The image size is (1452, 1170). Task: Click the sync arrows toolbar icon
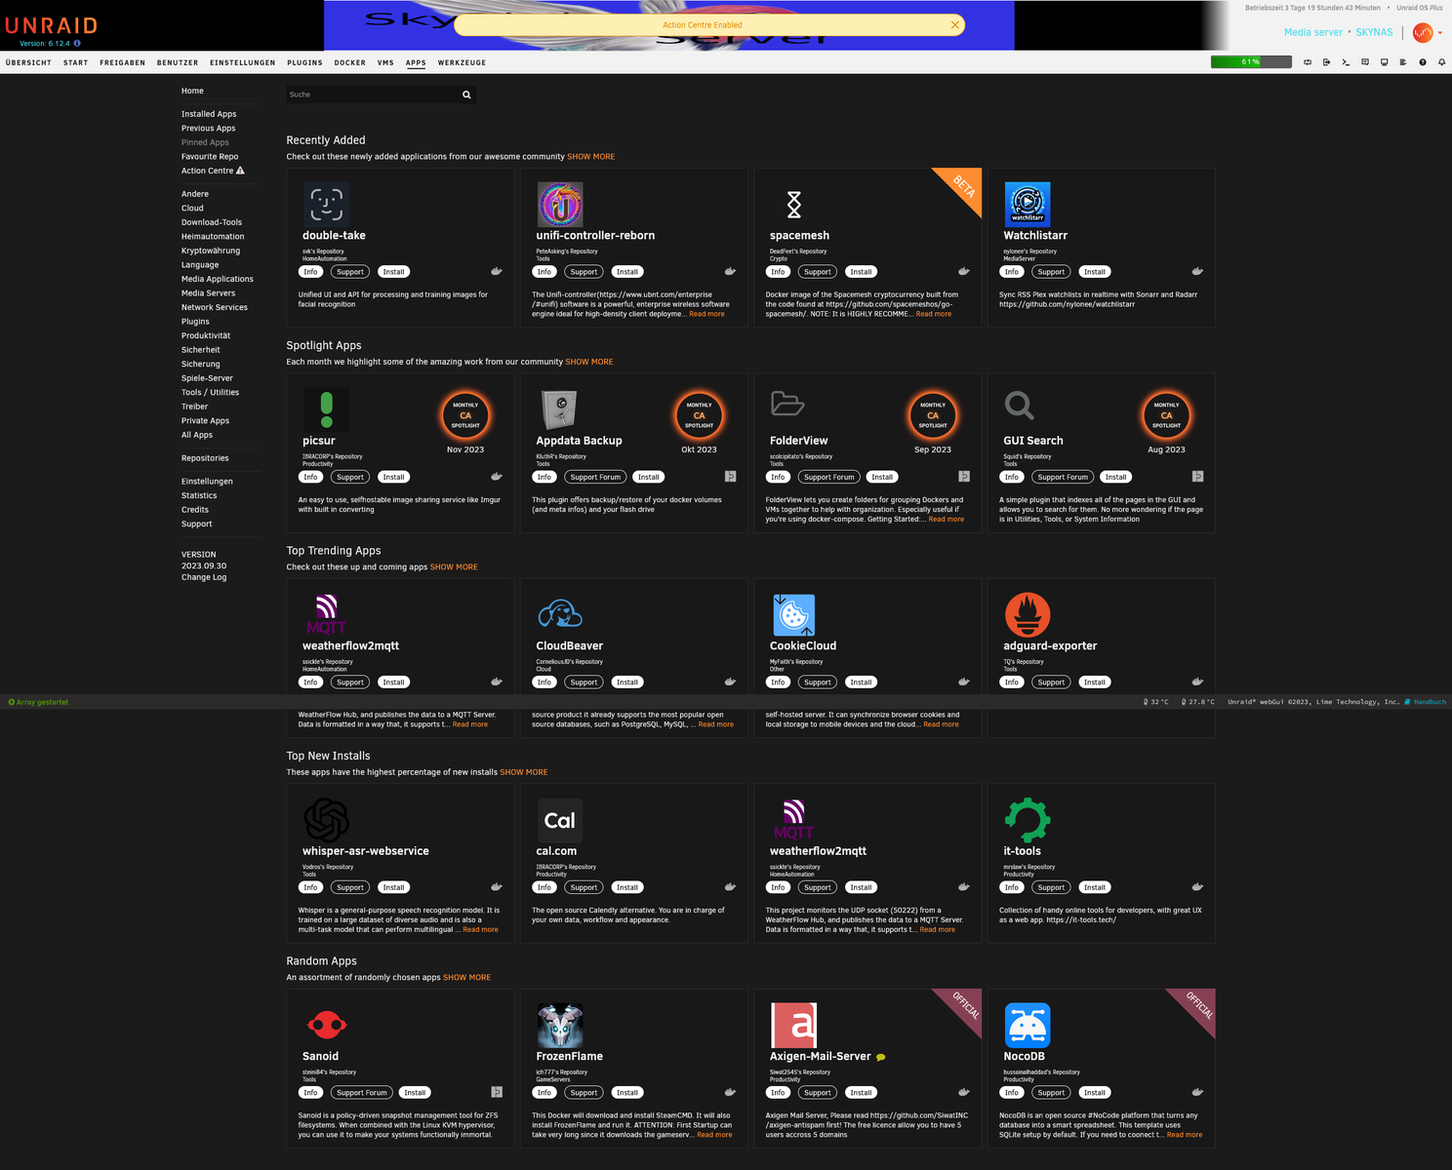[1308, 62]
